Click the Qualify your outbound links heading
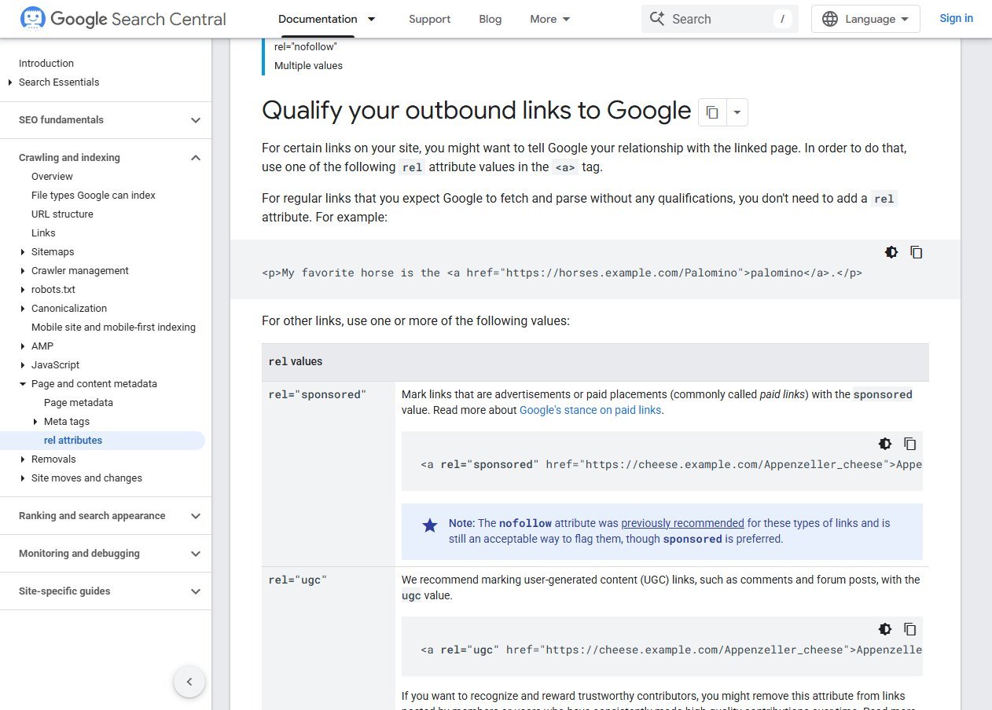 coord(476,111)
